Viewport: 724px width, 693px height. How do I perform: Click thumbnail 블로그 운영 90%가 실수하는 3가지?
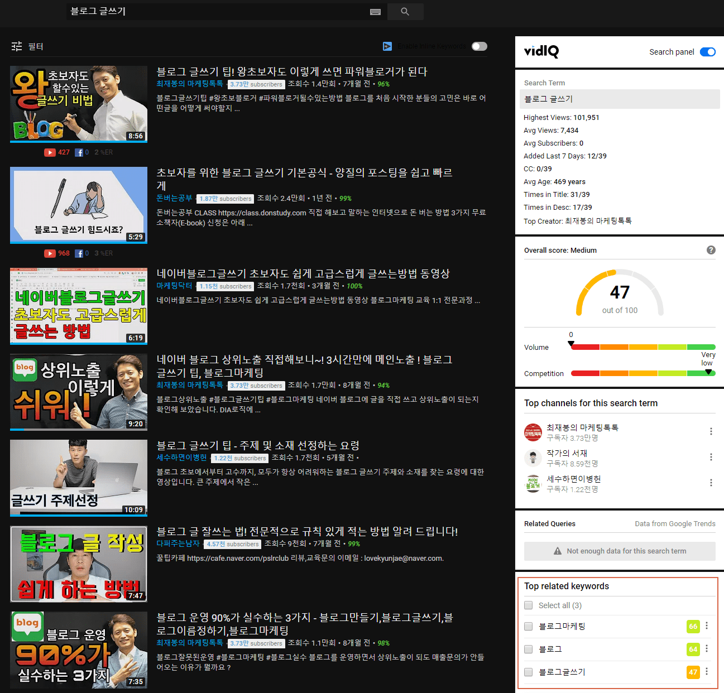79,649
